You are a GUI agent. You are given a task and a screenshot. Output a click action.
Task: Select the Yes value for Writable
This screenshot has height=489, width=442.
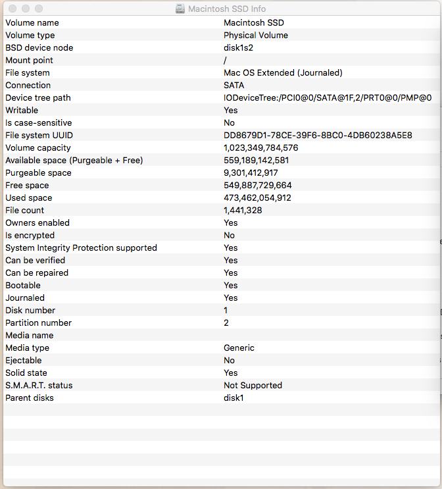click(231, 110)
